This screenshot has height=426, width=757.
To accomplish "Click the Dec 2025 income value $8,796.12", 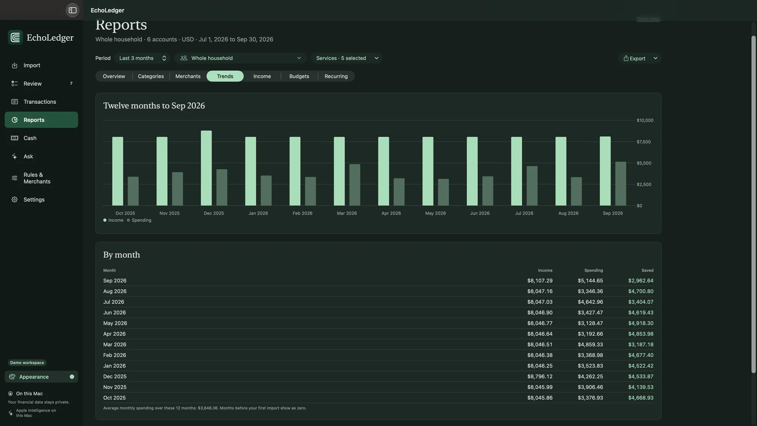I will click(x=540, y=377).
